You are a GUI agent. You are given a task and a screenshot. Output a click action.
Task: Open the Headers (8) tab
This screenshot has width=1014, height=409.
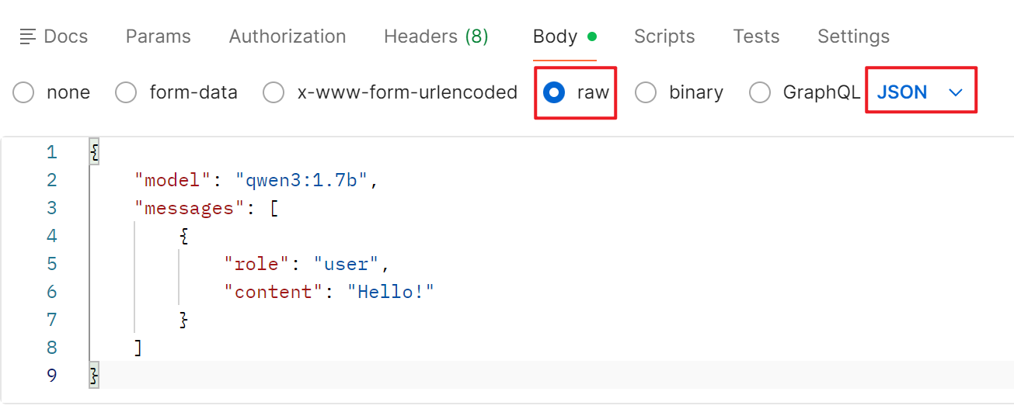(435, 36)
